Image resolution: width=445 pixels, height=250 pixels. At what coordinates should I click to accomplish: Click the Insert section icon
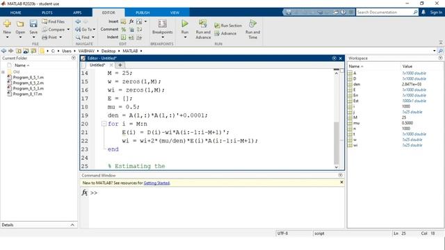(123, 22)
